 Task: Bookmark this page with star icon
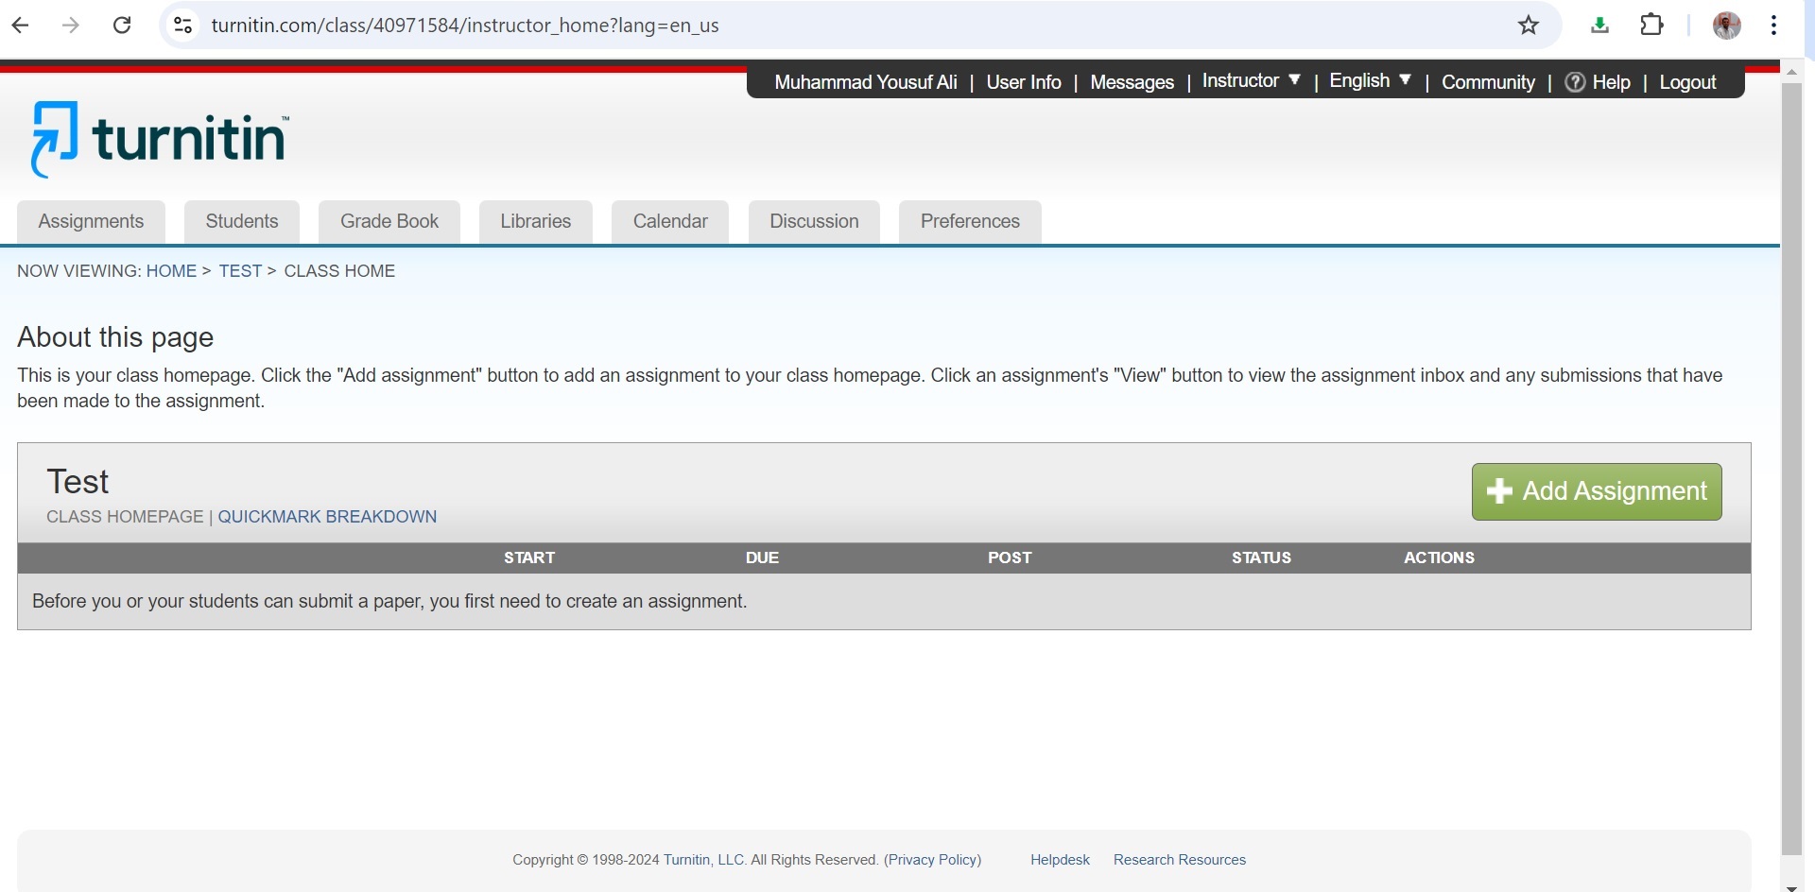point(1529,26)
